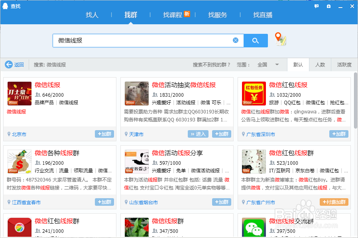
Task: Click the 新 badge on 找课程
Action: (x=187, y=14)
